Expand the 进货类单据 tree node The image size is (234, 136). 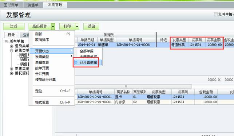tap(12, 46)
